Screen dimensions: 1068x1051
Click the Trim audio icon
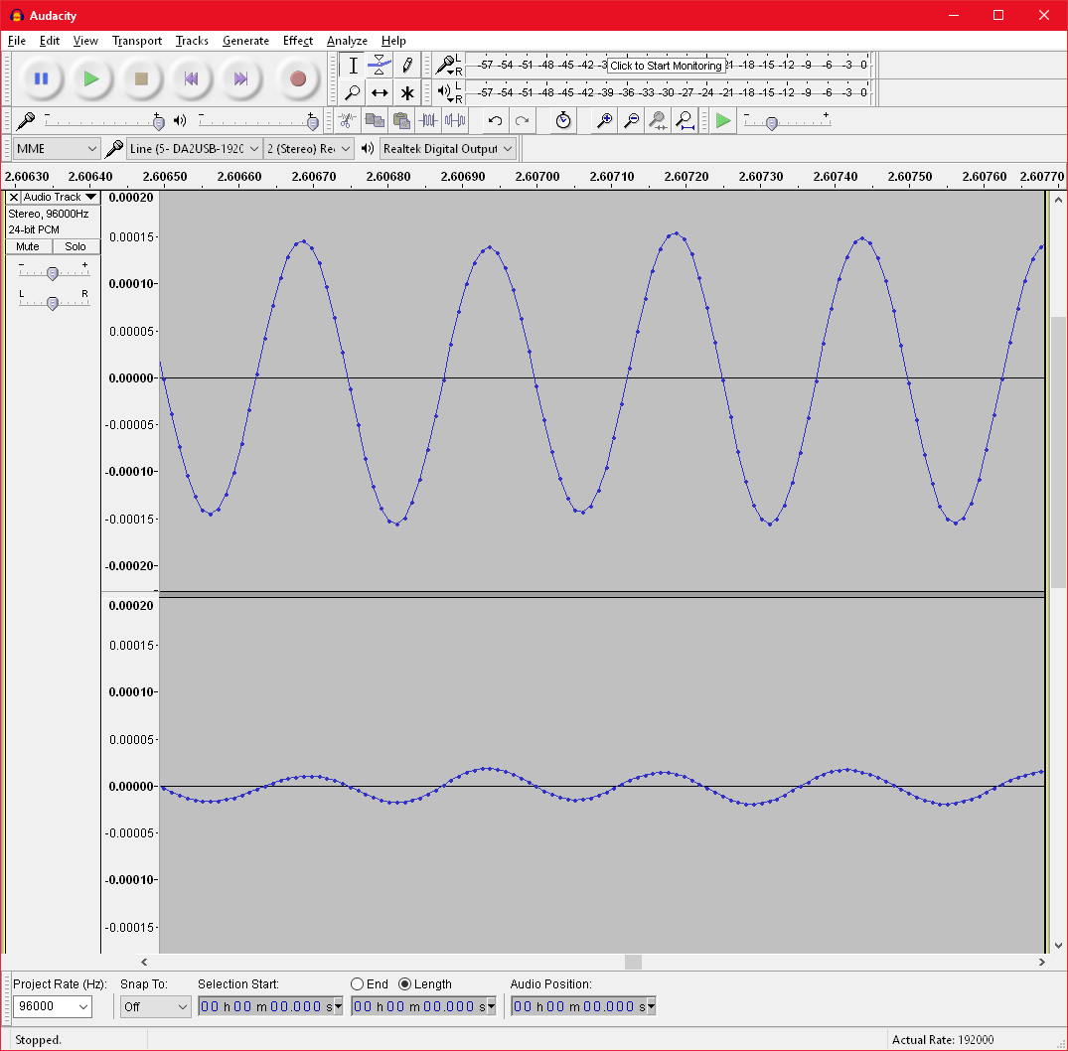[x=428, y=121]
